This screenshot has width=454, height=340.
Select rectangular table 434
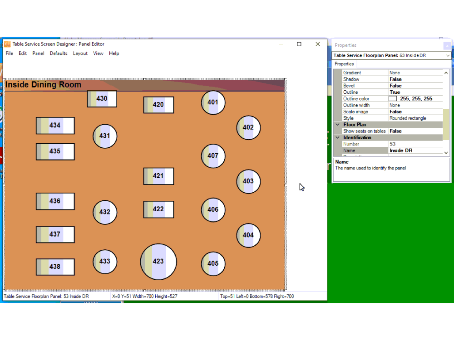point(55,126)
